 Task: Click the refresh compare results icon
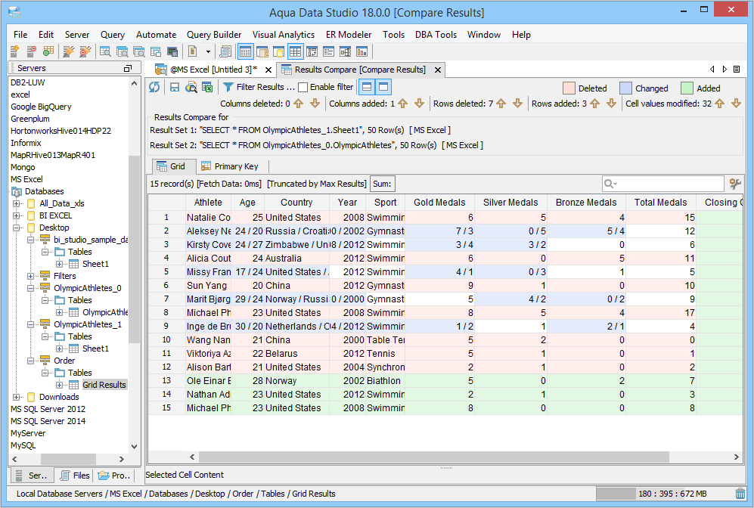point(154,87)
